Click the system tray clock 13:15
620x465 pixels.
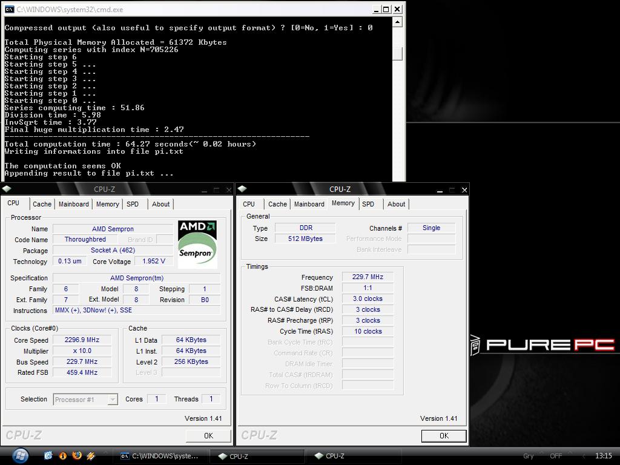pyautogui.click(x=604, y=456)
